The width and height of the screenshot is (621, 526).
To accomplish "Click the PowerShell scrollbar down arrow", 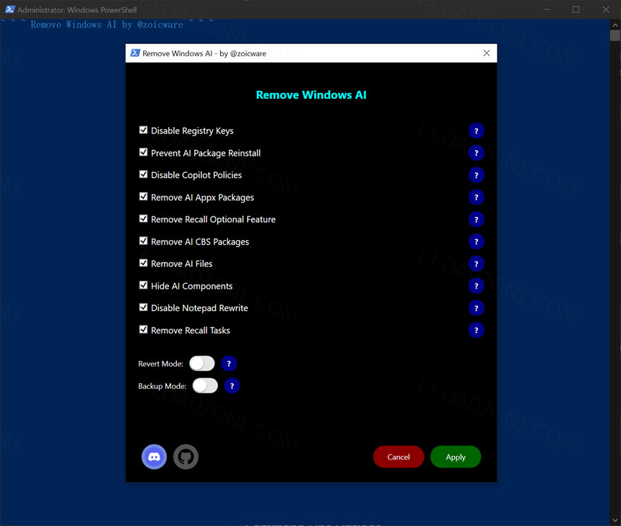I will [615, 520].
